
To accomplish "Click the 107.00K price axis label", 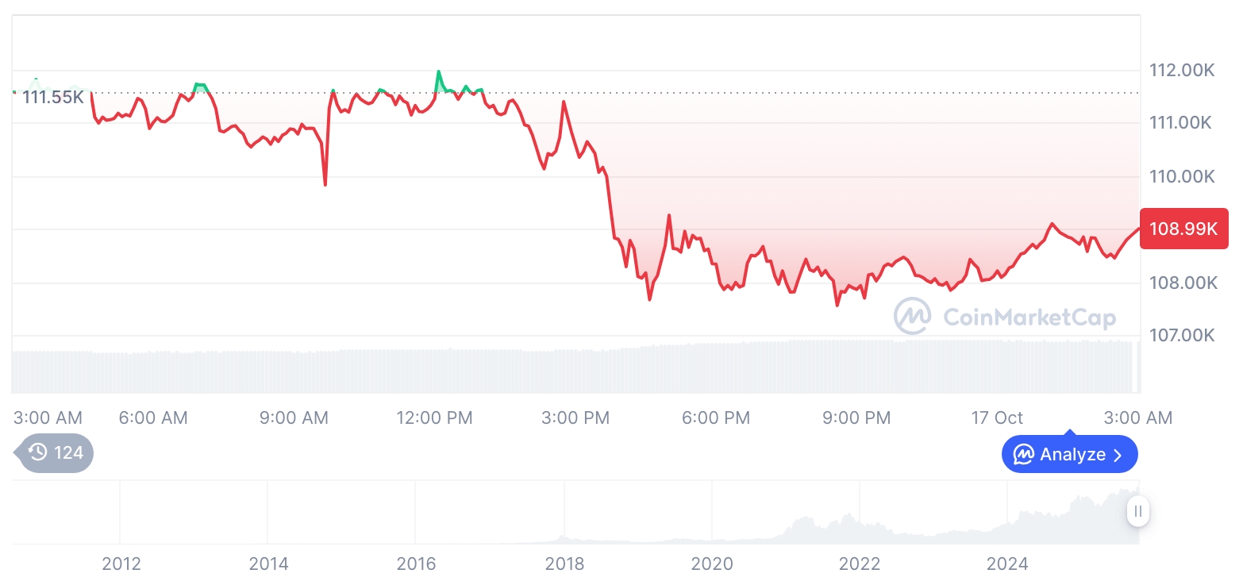I will [1182, 335].
